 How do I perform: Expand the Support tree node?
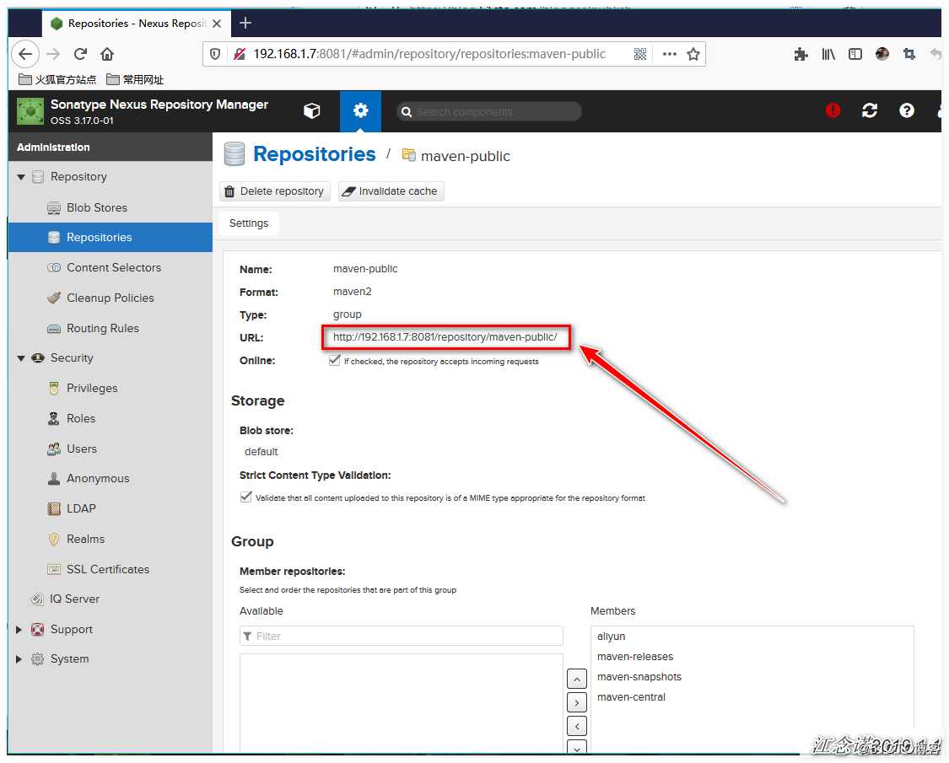point(19,629)
